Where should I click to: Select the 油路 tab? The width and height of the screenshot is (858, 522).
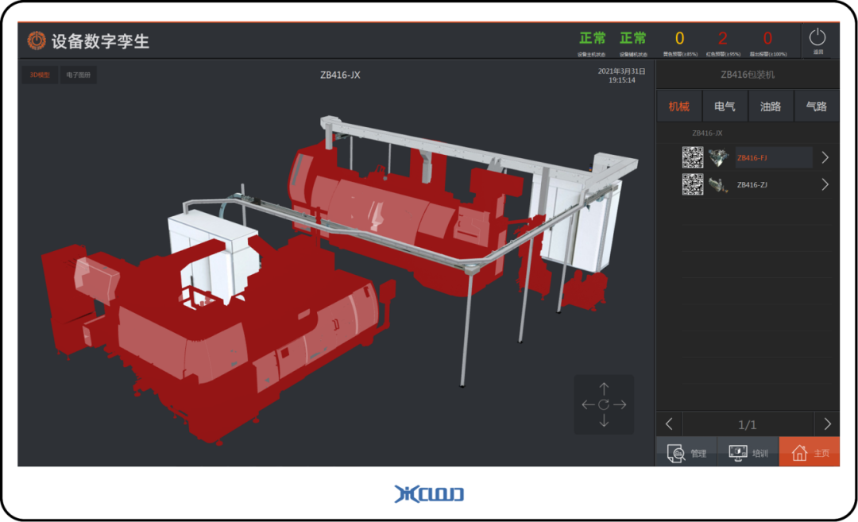771,106
